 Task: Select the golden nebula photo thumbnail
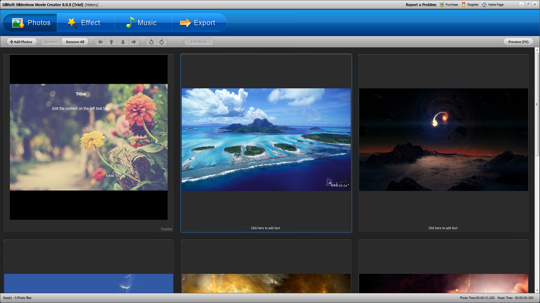click(266, 283)
